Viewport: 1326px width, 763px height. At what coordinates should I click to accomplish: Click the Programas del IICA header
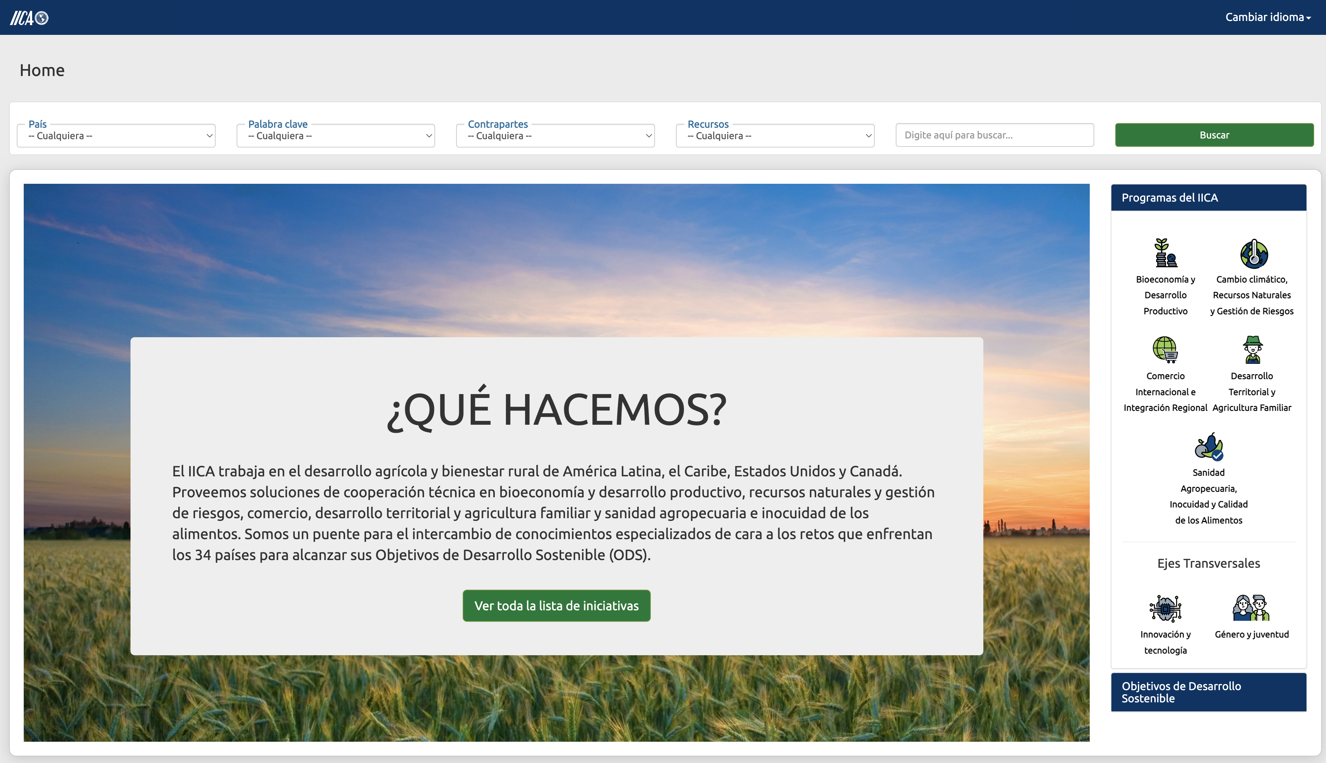click(1208, 198)
